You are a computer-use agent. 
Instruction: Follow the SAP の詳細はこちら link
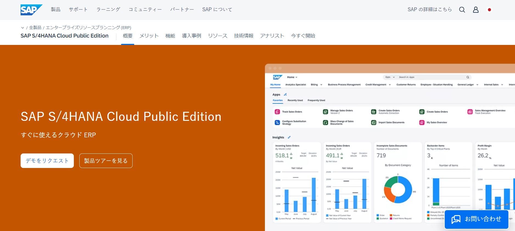(x=430, y=10)
